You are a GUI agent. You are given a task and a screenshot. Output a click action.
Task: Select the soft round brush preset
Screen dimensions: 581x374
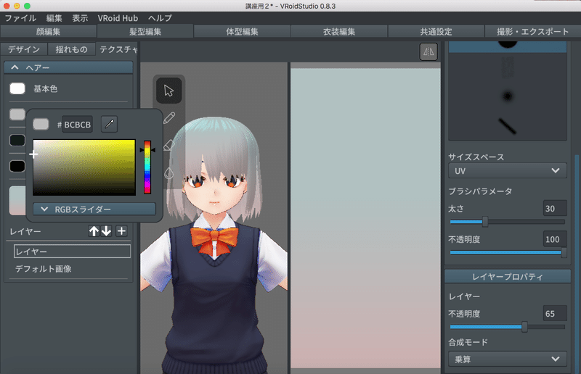coord(507,96)
